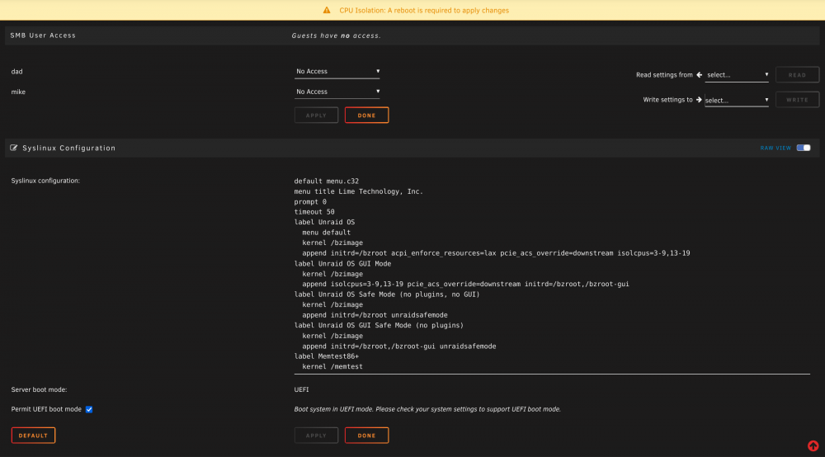Click Apply below the Syslinux configuration
This screenshot has width=825, height=457.
click(316, 436)
